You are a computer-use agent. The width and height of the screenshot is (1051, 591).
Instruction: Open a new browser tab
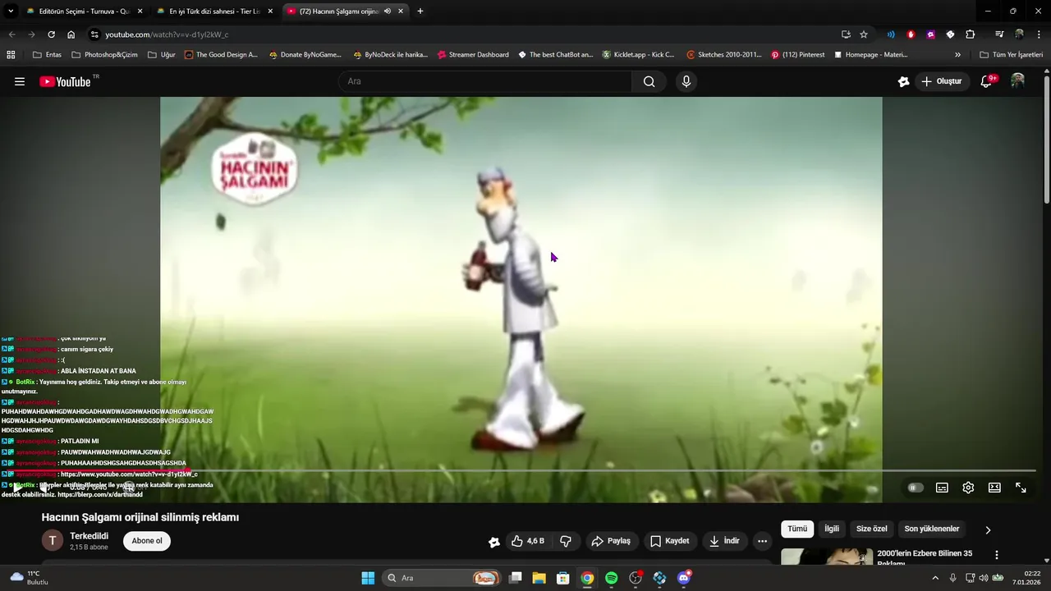coord(420,11)
